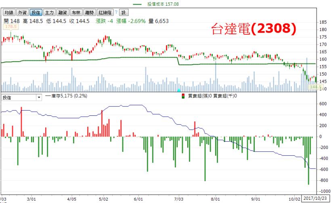Click the 6/01 date axis label
The height and width of the screenshot is (203, 331).
tap(138, 199)
